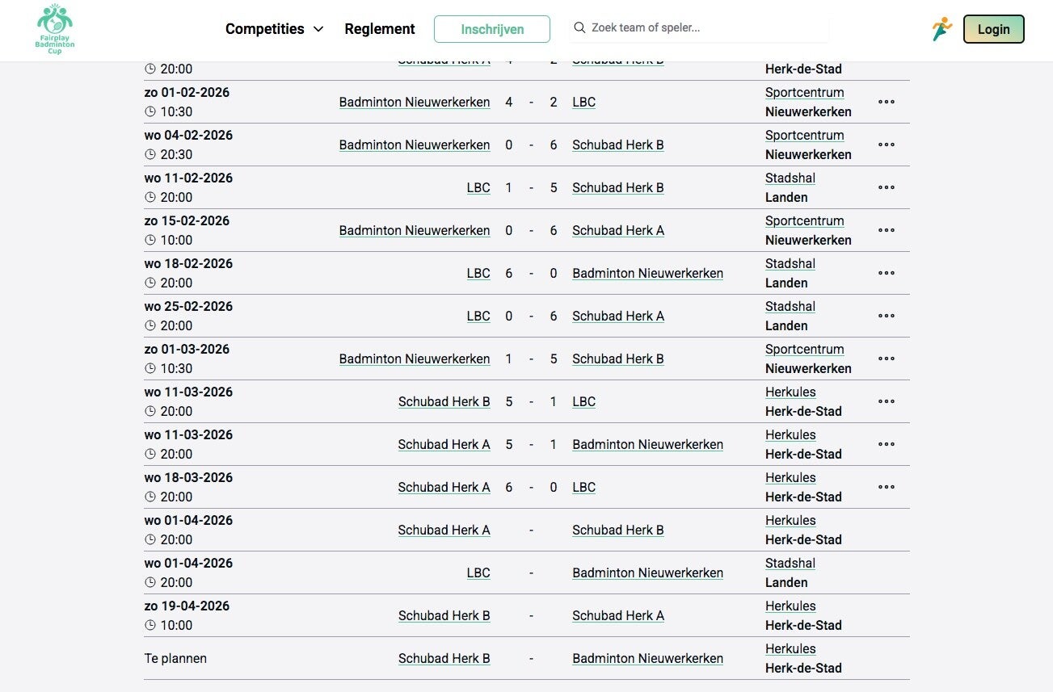Screen dimensions: 1053x692
Task: Open three-dots menu for 15-02-2026 match
Action: [x=887, y=230]
